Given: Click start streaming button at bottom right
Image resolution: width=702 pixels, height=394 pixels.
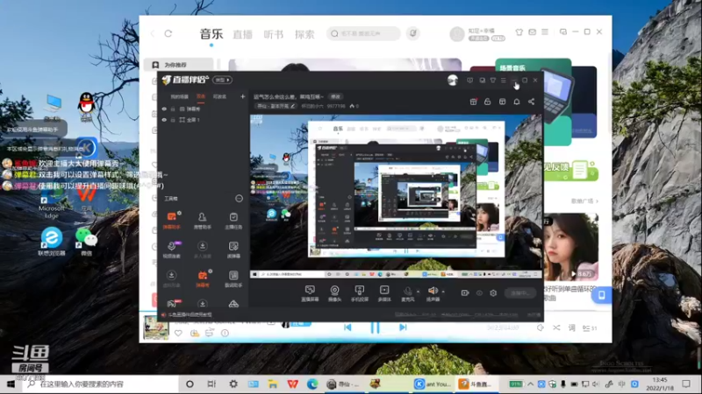Looking at the screenshot, I should point(519,293).
